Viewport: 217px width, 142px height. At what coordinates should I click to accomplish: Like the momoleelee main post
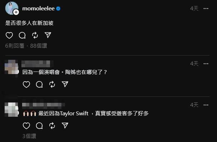(9, 35)
